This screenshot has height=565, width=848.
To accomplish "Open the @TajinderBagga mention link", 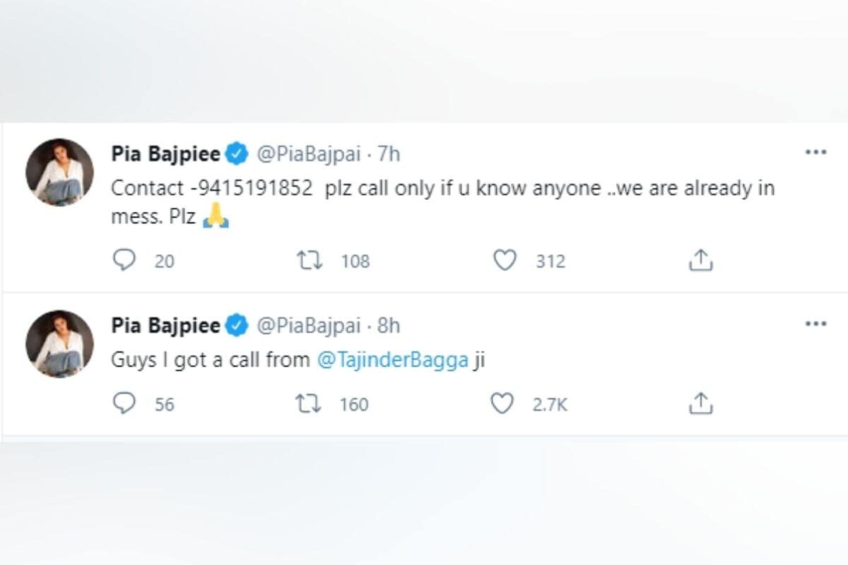I will [x=393, y=360].
